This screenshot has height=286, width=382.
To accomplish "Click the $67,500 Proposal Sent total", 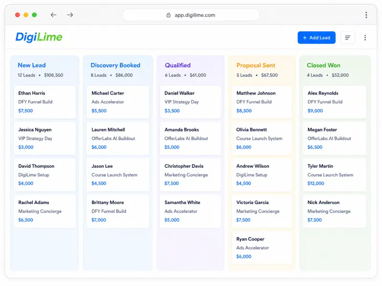I will click(269, 75).
